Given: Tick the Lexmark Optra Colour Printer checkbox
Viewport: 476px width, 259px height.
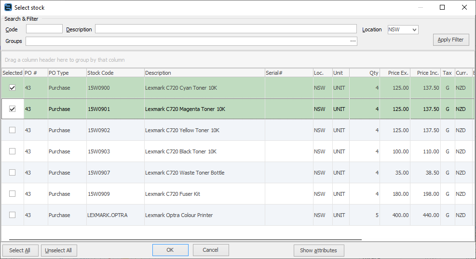Looking at the screenshot, I should (13, 215).
